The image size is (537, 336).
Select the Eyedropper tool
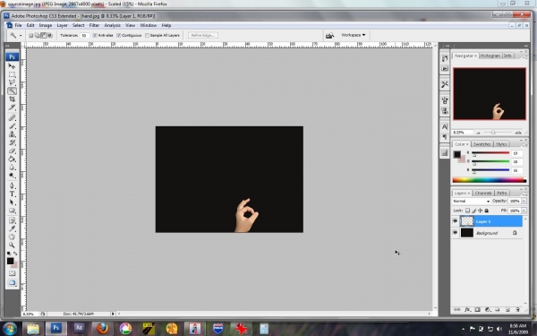tap(12, 228)
